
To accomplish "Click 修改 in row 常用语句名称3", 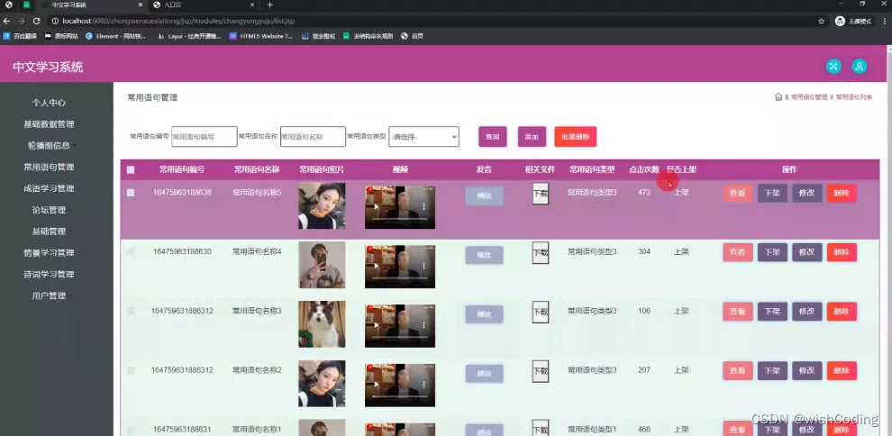I will [x=807, y=312].
